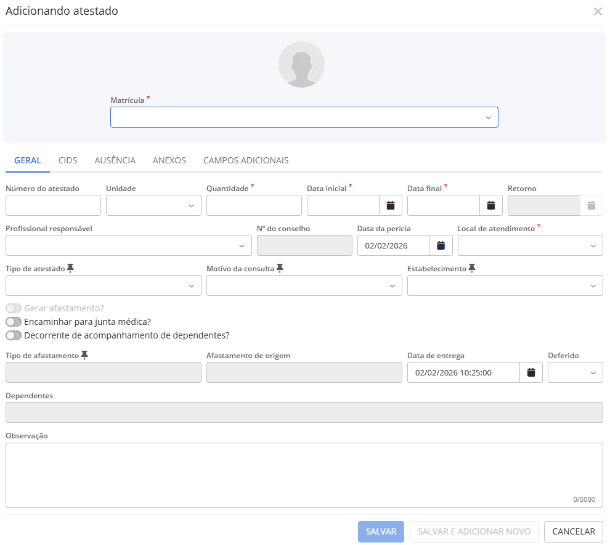Screen dimensions: 610x545
Task: Switch to the CIDS tab
Action: coord(68,160)
